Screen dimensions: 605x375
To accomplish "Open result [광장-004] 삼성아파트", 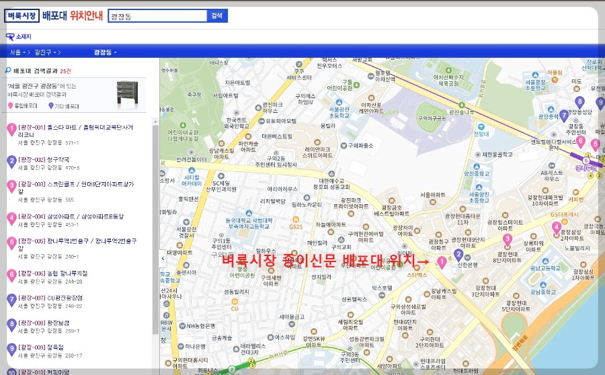I will [71, 216].
